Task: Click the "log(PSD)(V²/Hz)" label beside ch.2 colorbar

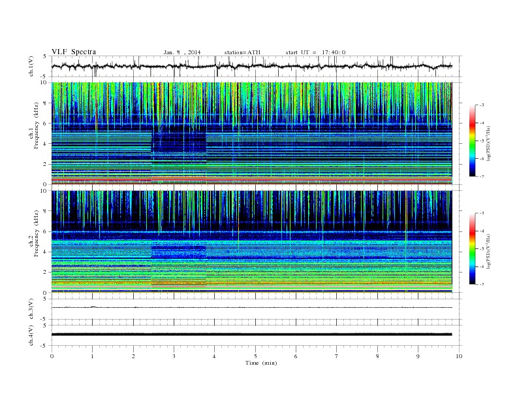Action: point(489,251)
